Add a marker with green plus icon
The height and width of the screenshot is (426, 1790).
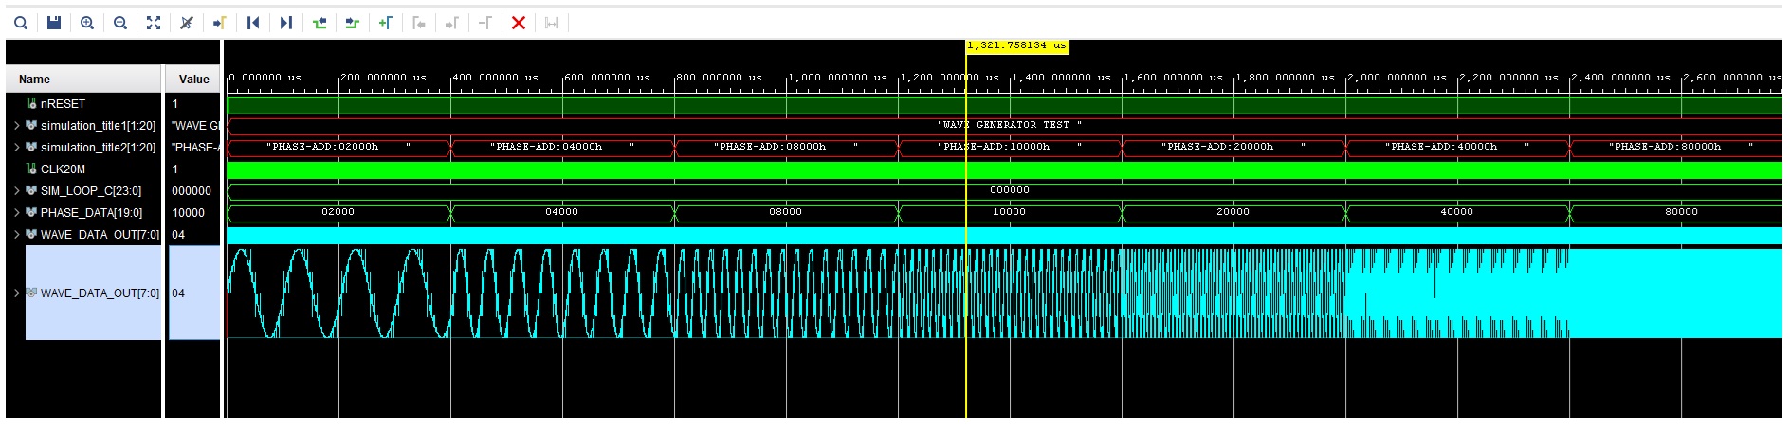tap(385, 23)
